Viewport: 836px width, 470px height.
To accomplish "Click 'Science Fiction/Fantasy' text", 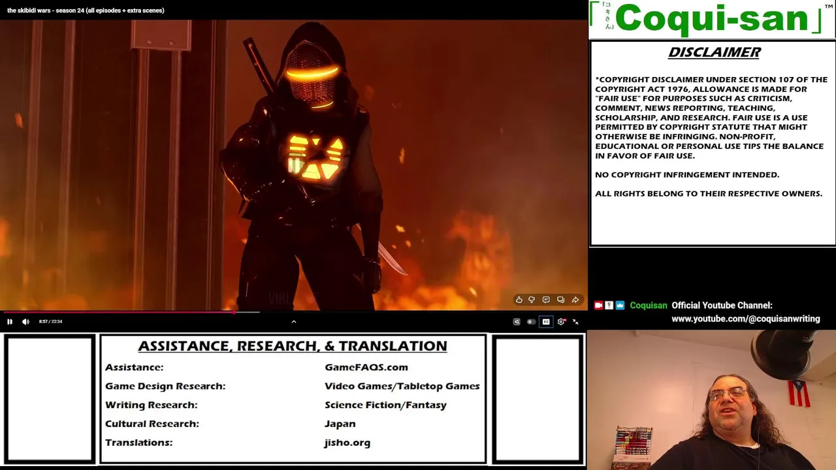I will click(x=385, y=405).
